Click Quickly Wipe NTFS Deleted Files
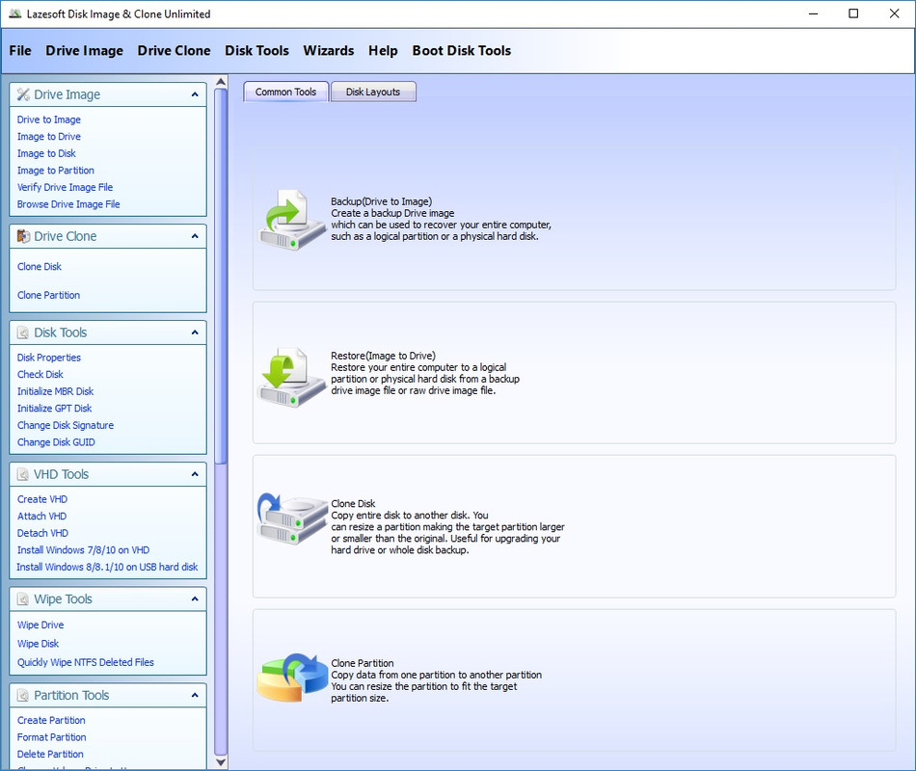 pos(85,662)
